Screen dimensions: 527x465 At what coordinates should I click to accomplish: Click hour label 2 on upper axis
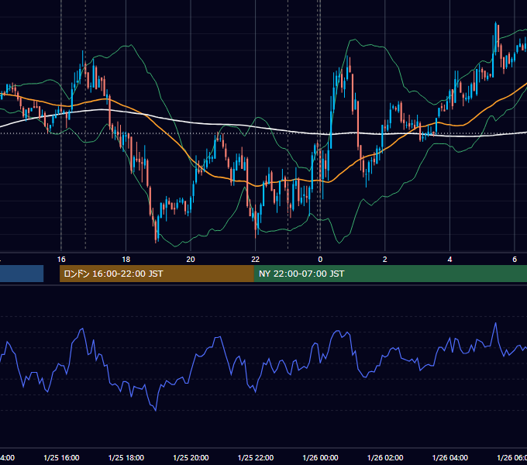385,260
